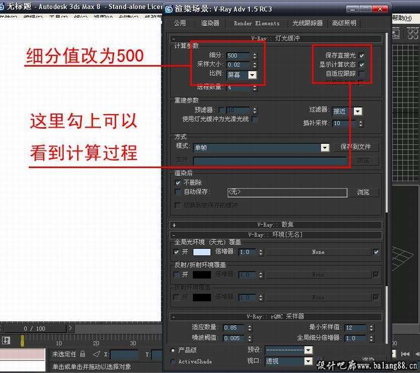Enable 反射/折射环境覆盖 开 checkbox
Viewport: 420px width, 373px height.
tap(177, 274)
